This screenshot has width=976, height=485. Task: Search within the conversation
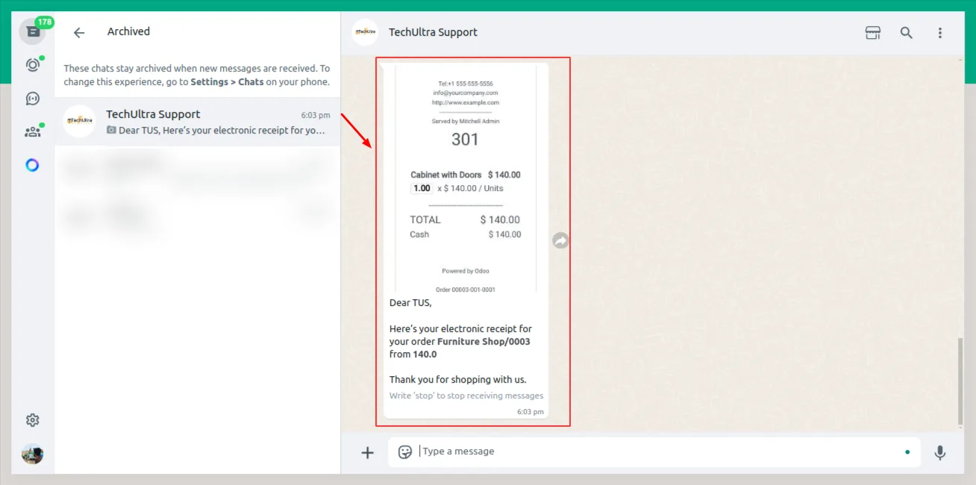[906, 33]
